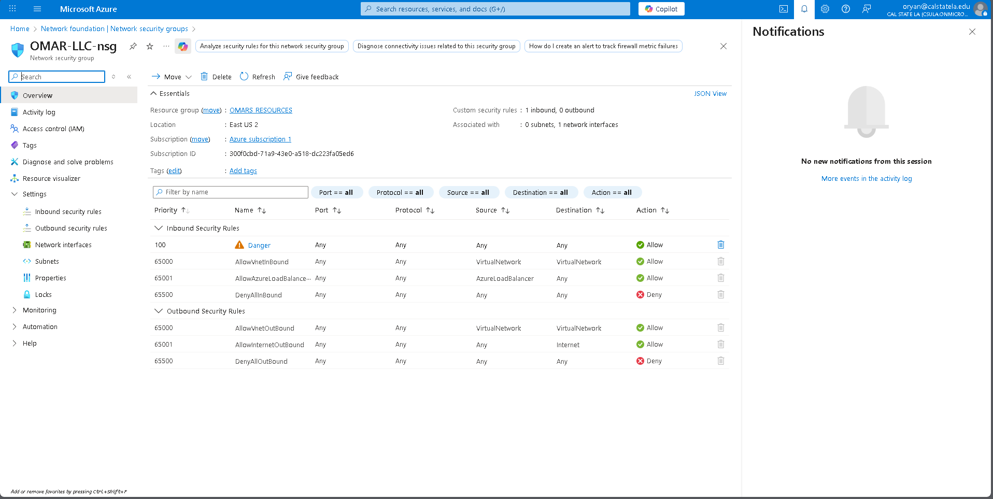
Task: Open the Azure subscription 1 link
Action: (260, 139)
